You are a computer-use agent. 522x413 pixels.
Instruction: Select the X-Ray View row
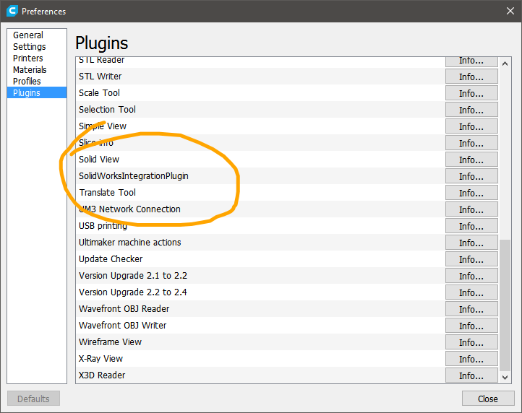260,359
